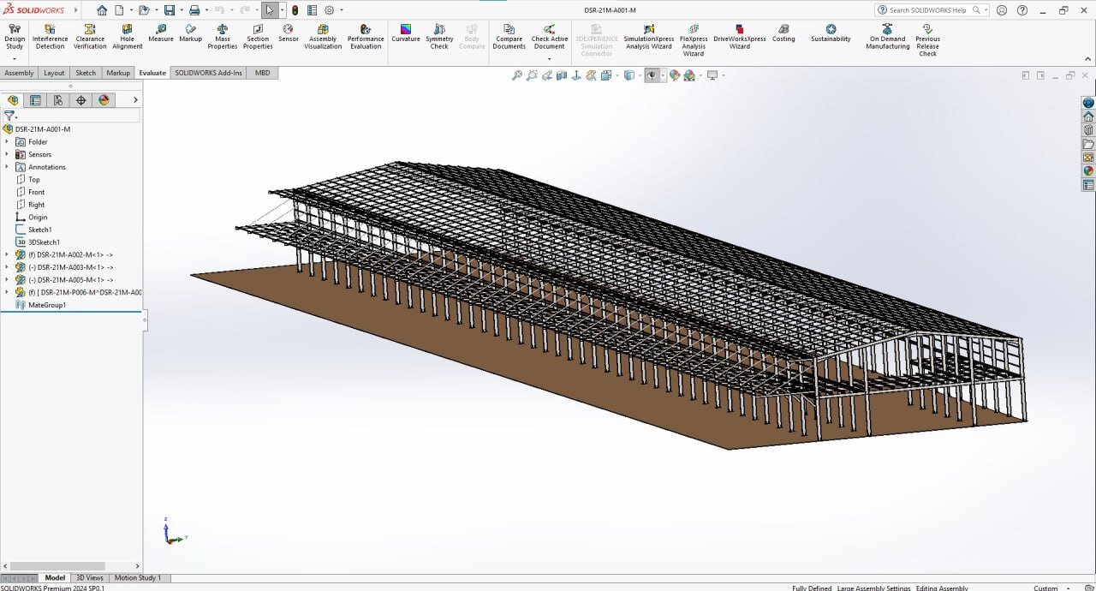Run Performance Evaluation
The width and height of the screenshot is (1096, 591).
pyautogui.click(x=366, y=37)
